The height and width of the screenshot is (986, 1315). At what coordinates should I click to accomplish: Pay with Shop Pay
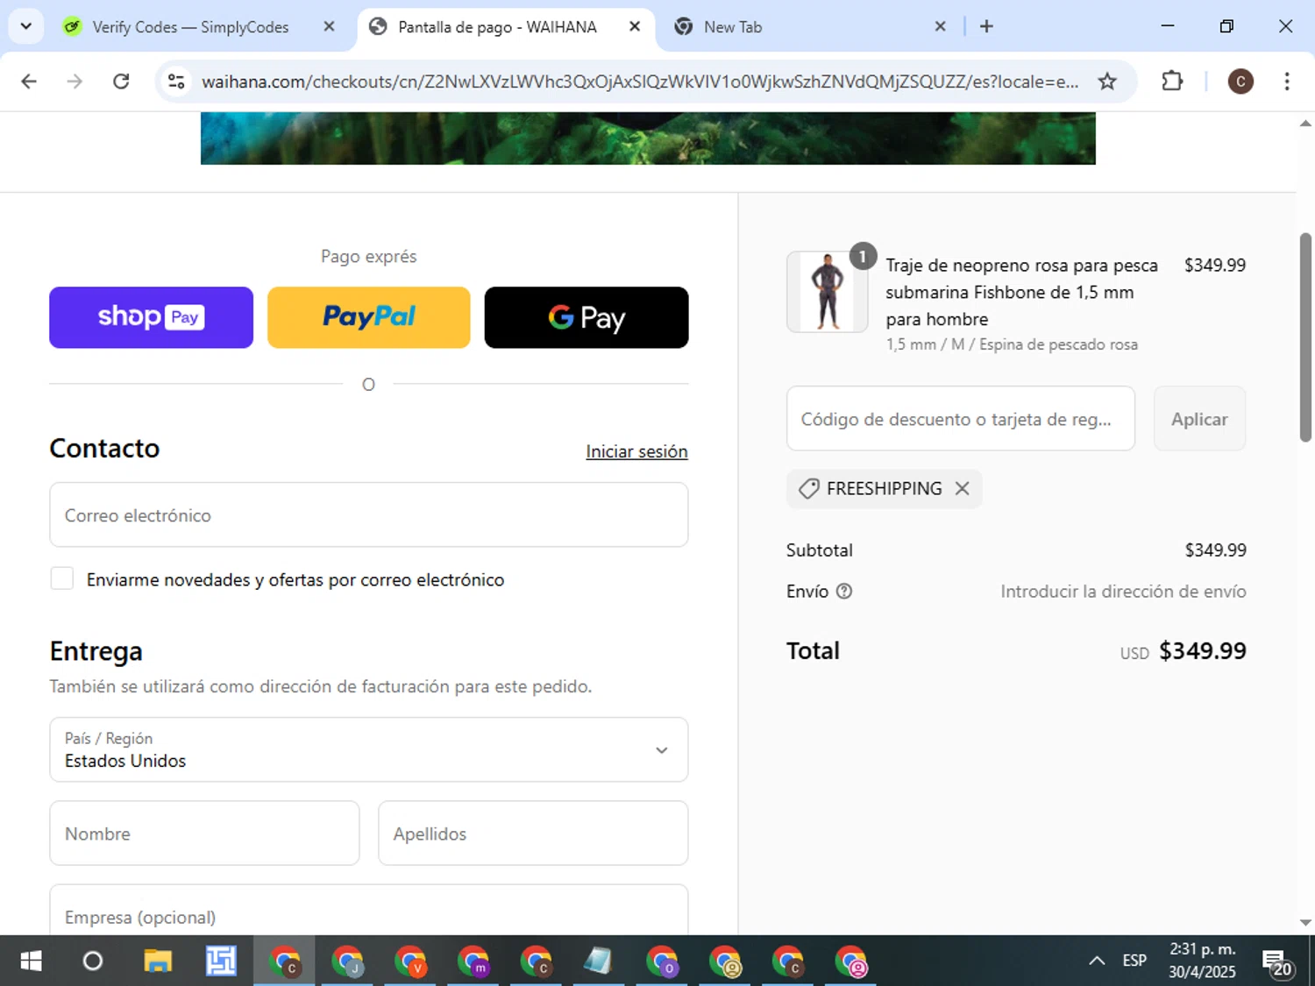tap(151, 317)
